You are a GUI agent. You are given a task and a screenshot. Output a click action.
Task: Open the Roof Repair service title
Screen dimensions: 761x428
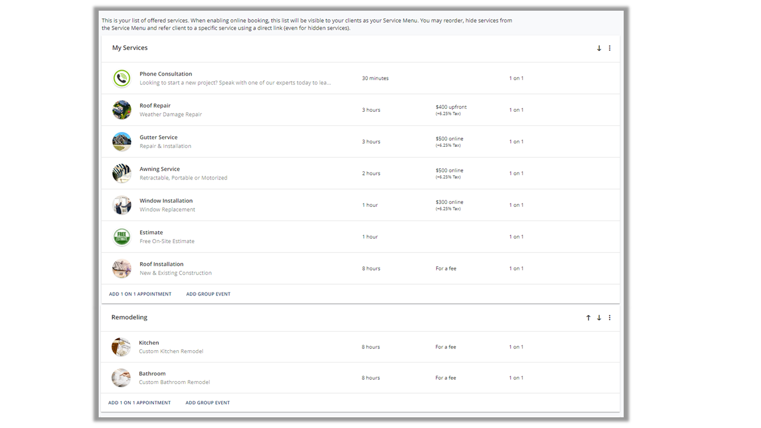click(155, 106)
